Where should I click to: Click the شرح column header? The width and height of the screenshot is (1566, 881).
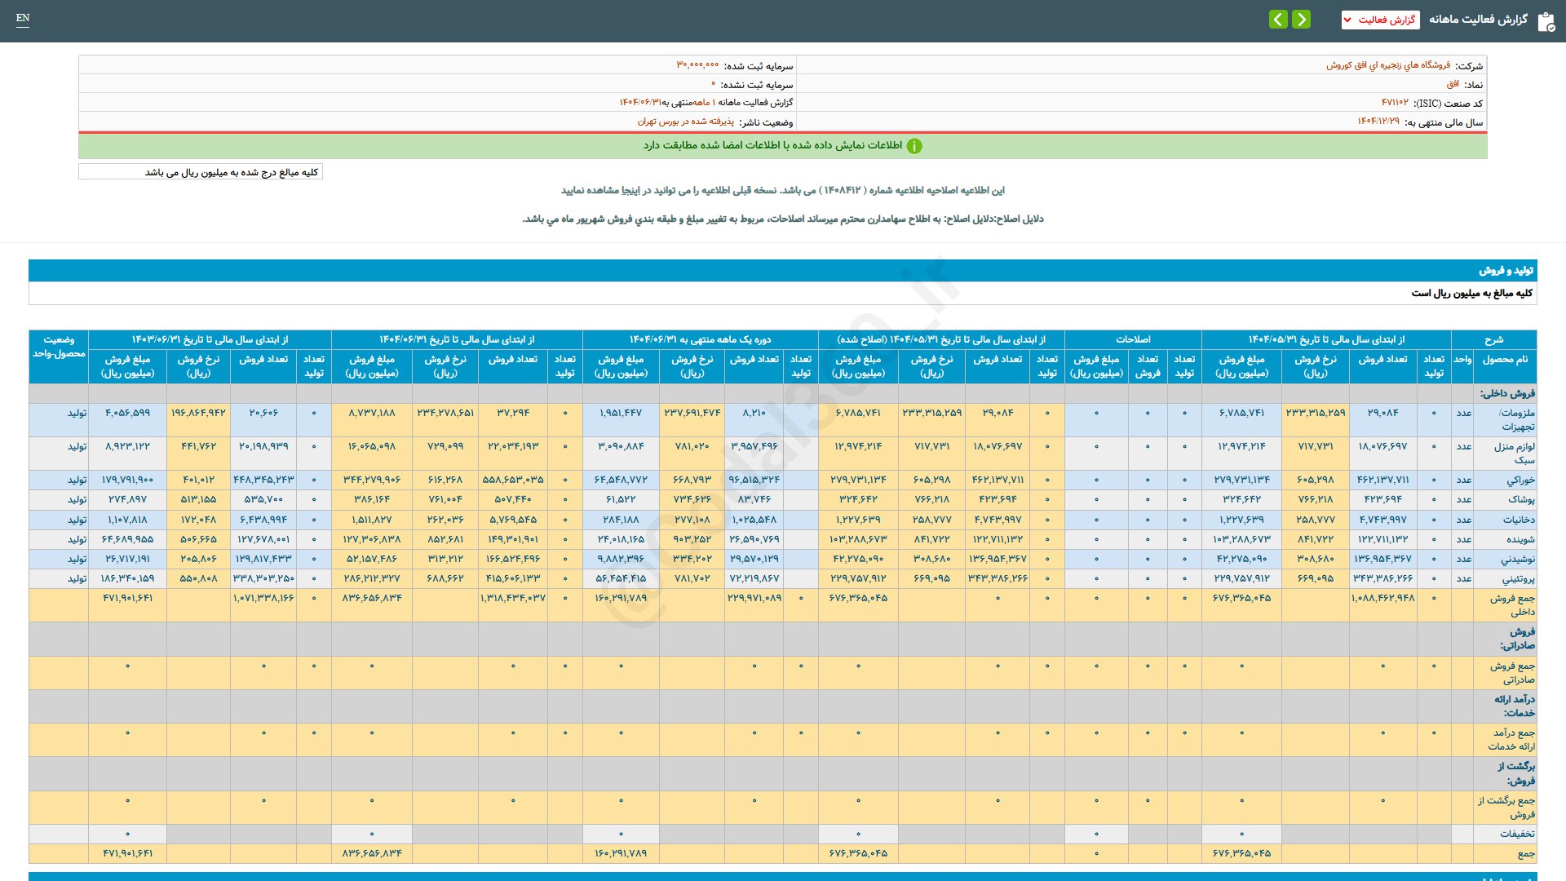[x=1493, y=339]
